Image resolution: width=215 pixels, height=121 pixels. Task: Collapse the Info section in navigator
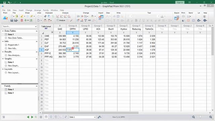(3, 41)
